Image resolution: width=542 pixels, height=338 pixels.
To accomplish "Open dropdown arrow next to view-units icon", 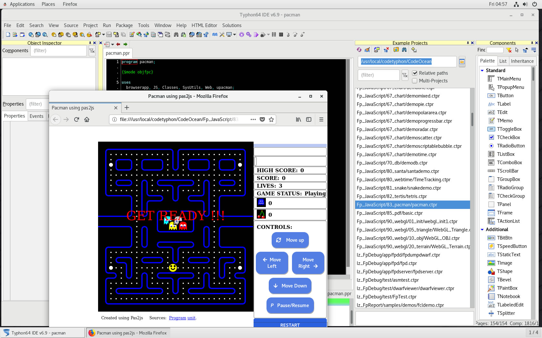I will click(103, 34).
